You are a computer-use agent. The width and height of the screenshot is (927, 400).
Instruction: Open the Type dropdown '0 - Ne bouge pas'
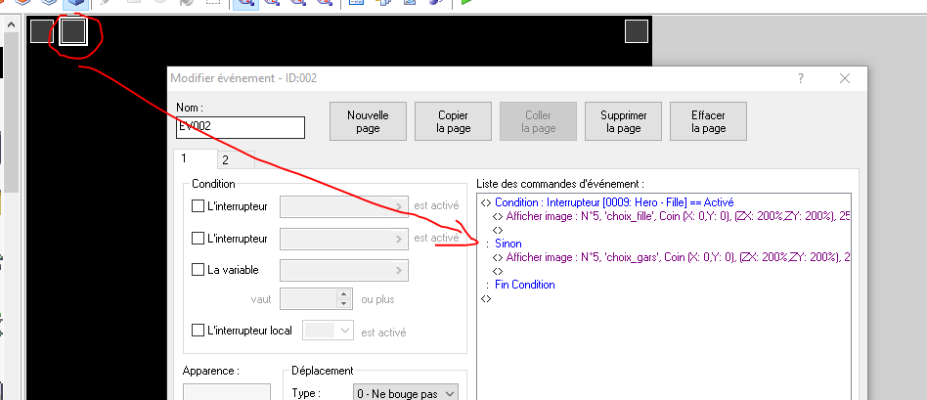405,393
